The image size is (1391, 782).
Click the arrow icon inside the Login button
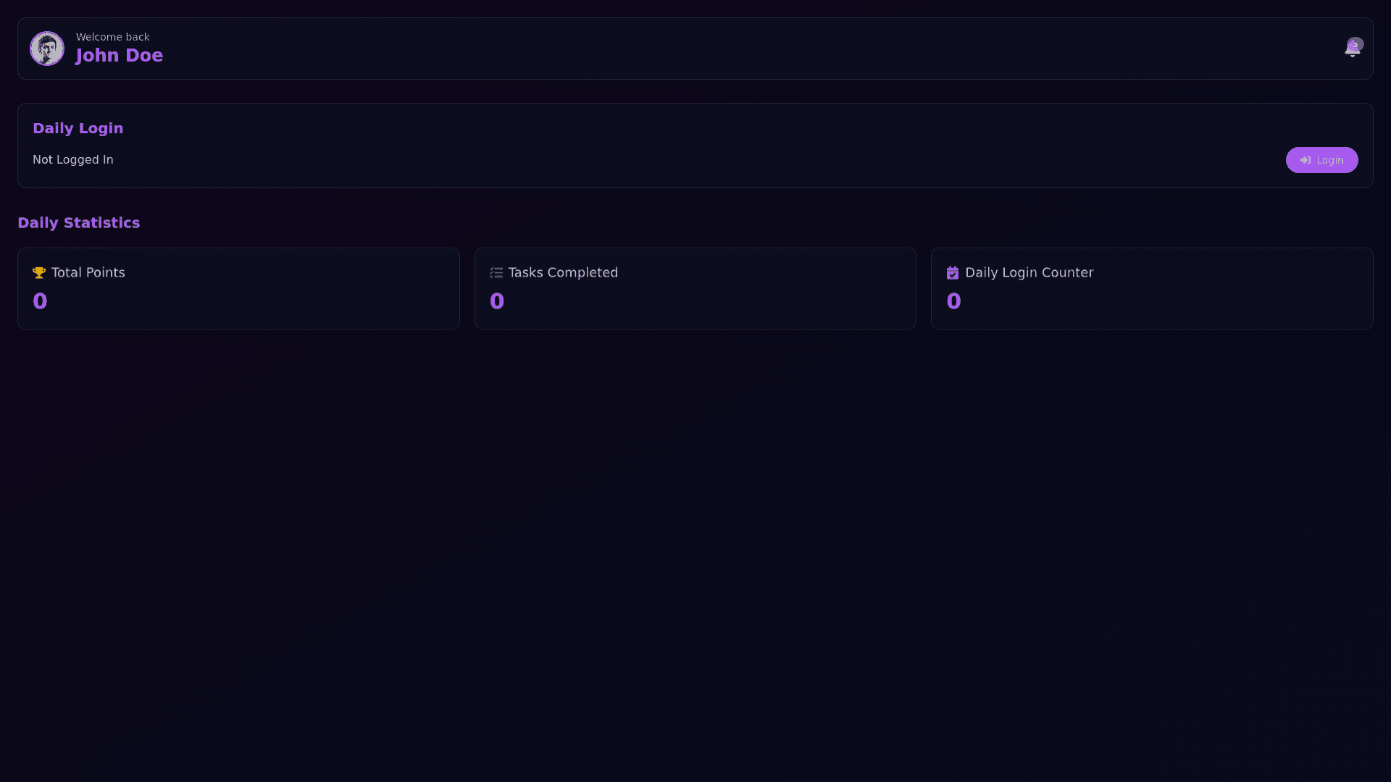click(1306, 160)
